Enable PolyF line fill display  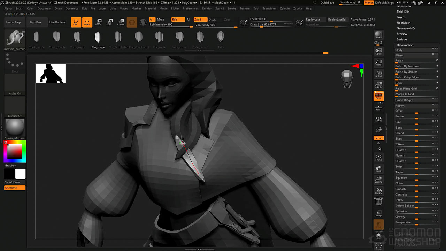[x=378, y=202]
